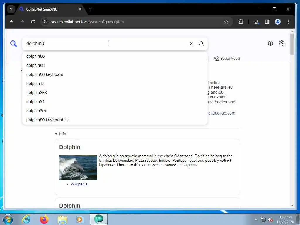Open the duckduckgo.com source link
300x225 pixels.
pos(221,113)
